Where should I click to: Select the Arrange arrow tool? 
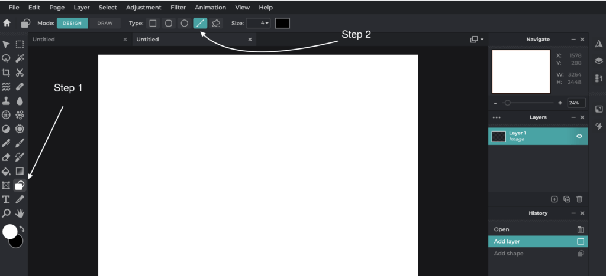click(6, 45)
